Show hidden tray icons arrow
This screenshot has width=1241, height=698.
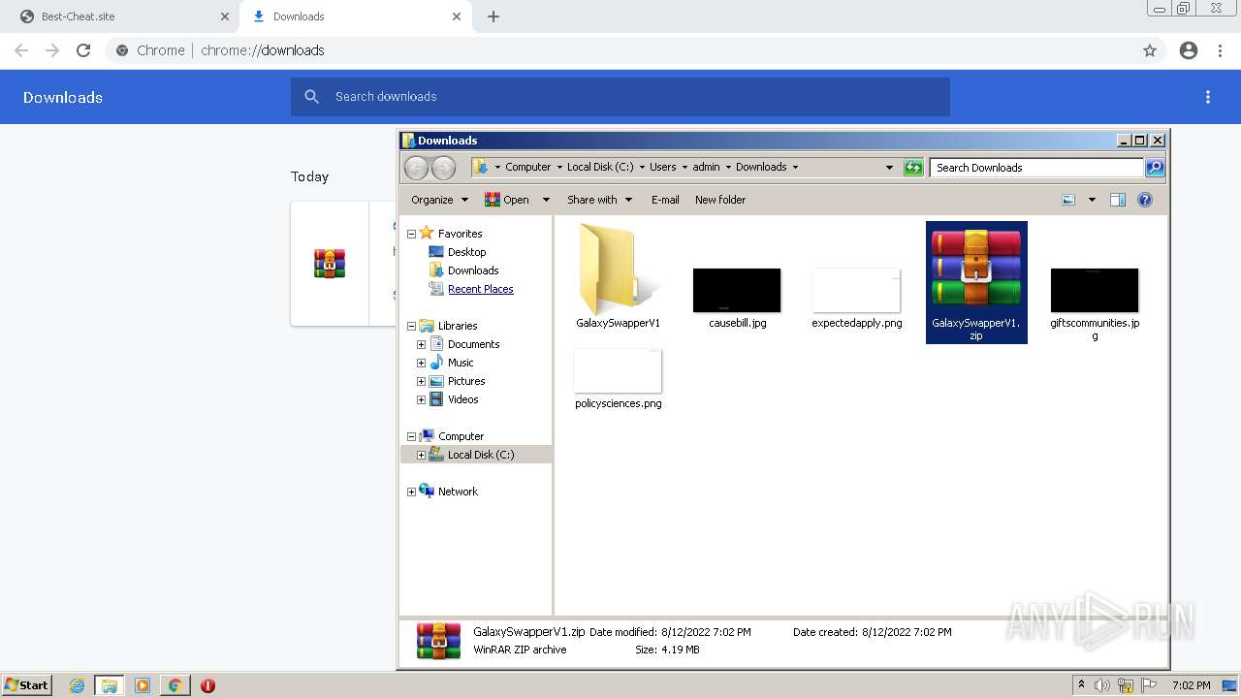pos(1081,685)
